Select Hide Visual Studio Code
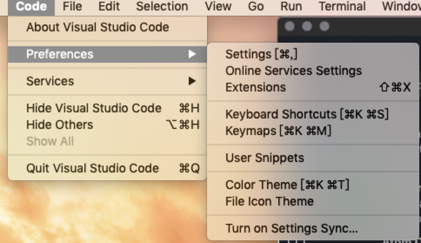Image resolution: width=421 pixels, height=243 pixels. click(x=107, y=108)
